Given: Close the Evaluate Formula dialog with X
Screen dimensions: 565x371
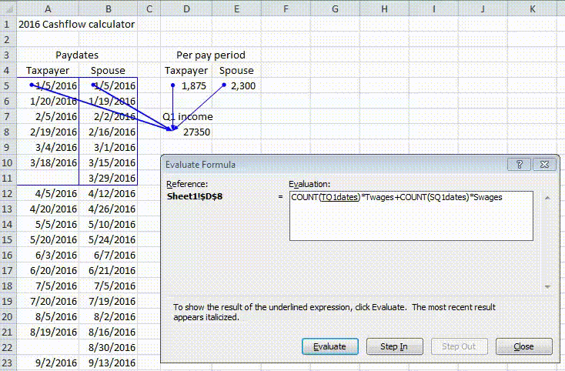Looking at the screenshot, I should pos(544,165).
